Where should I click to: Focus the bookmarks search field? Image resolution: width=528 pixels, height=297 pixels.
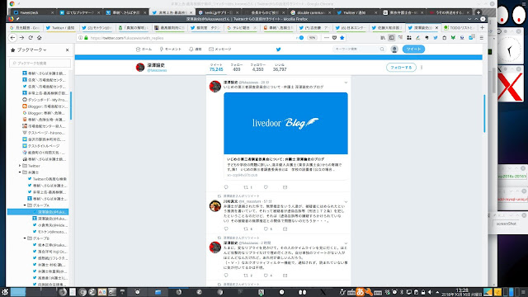(x=40, y=63)
